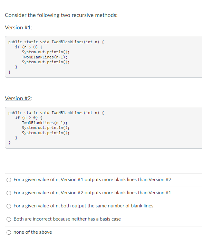Click the 'if (n > 0)' line in Version #2
This screenshot has width=202, height=243.
(x=29, y=118)
